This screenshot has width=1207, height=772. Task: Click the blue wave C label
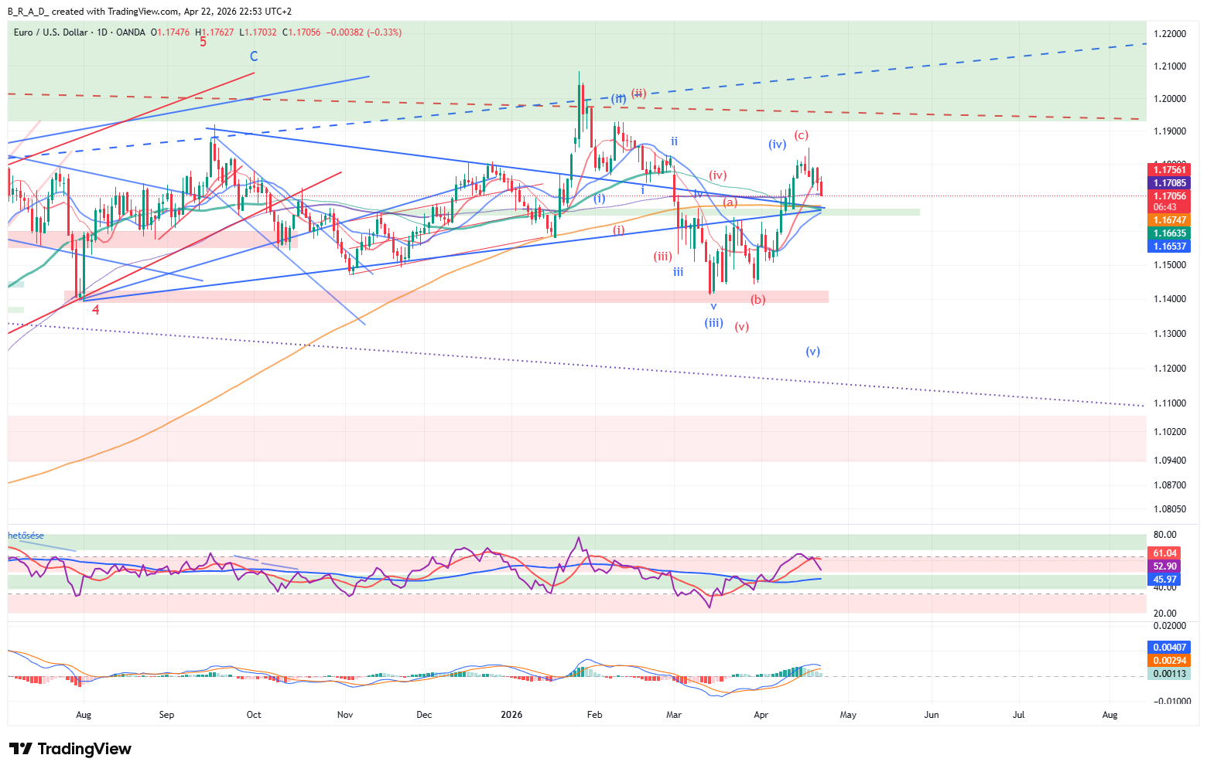[x=254, y=56]
